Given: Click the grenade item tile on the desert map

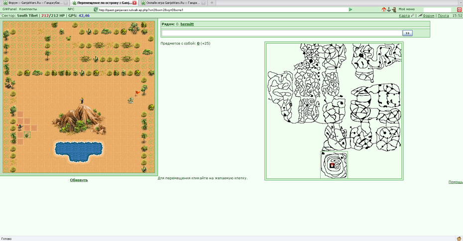Looking at the screenshot, I should tap(27, 135).
